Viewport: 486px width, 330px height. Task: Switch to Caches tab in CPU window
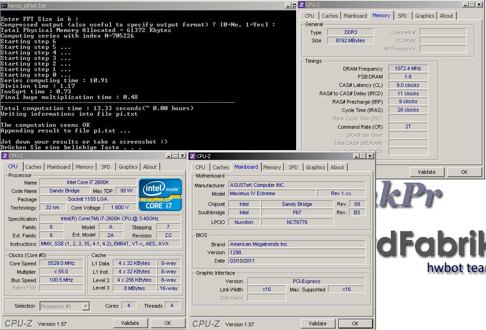click(x=33, y=167)
